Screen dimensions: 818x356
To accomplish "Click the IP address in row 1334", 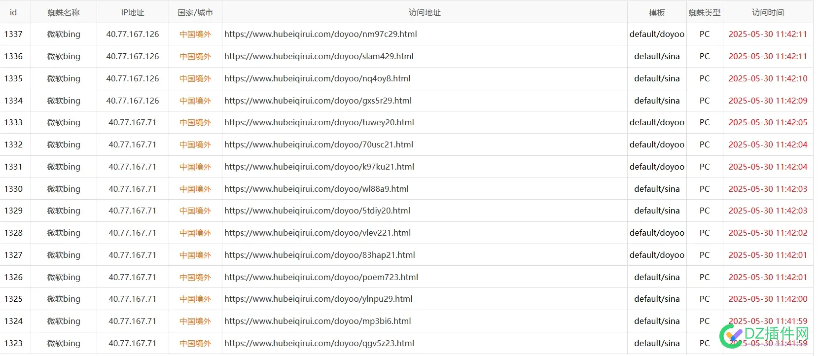I will pos(133,101).
